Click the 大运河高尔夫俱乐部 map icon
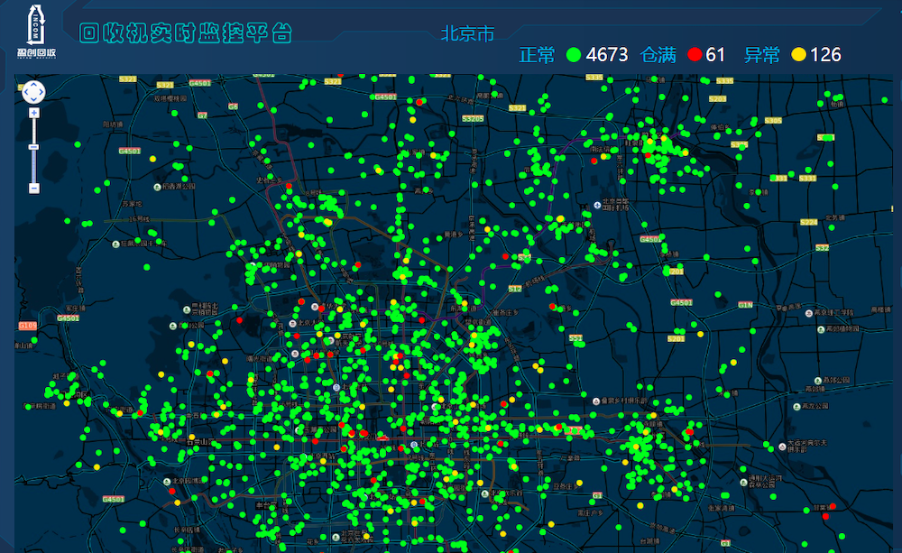902x553 pixels. 782,447
